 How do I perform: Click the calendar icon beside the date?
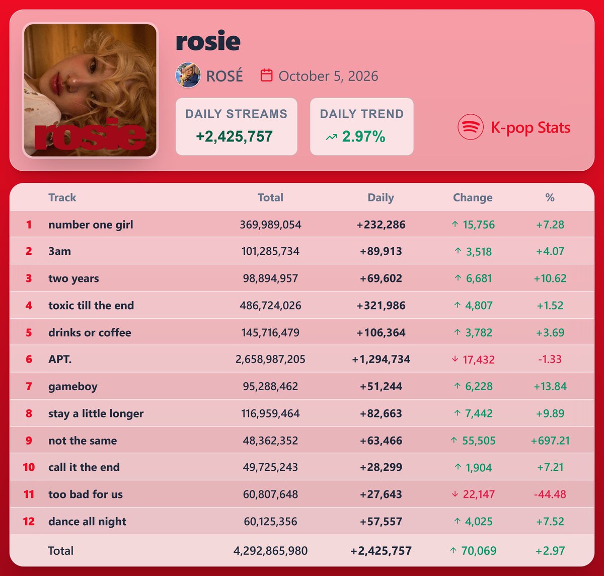pos(266,76)
